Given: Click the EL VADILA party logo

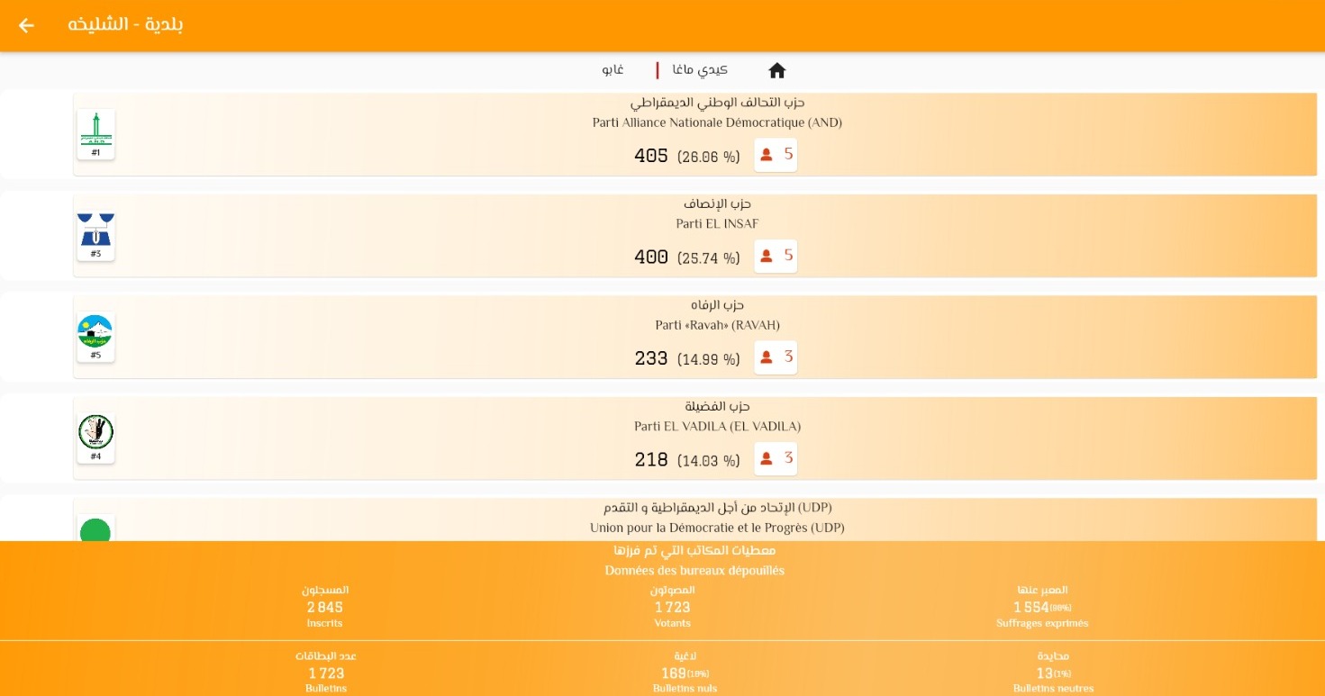Looking at the screenshot, I should (95, 438).
